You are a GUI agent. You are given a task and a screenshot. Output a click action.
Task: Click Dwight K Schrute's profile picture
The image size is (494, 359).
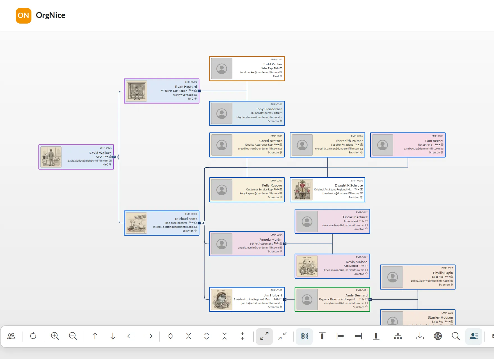pos(302,190)
